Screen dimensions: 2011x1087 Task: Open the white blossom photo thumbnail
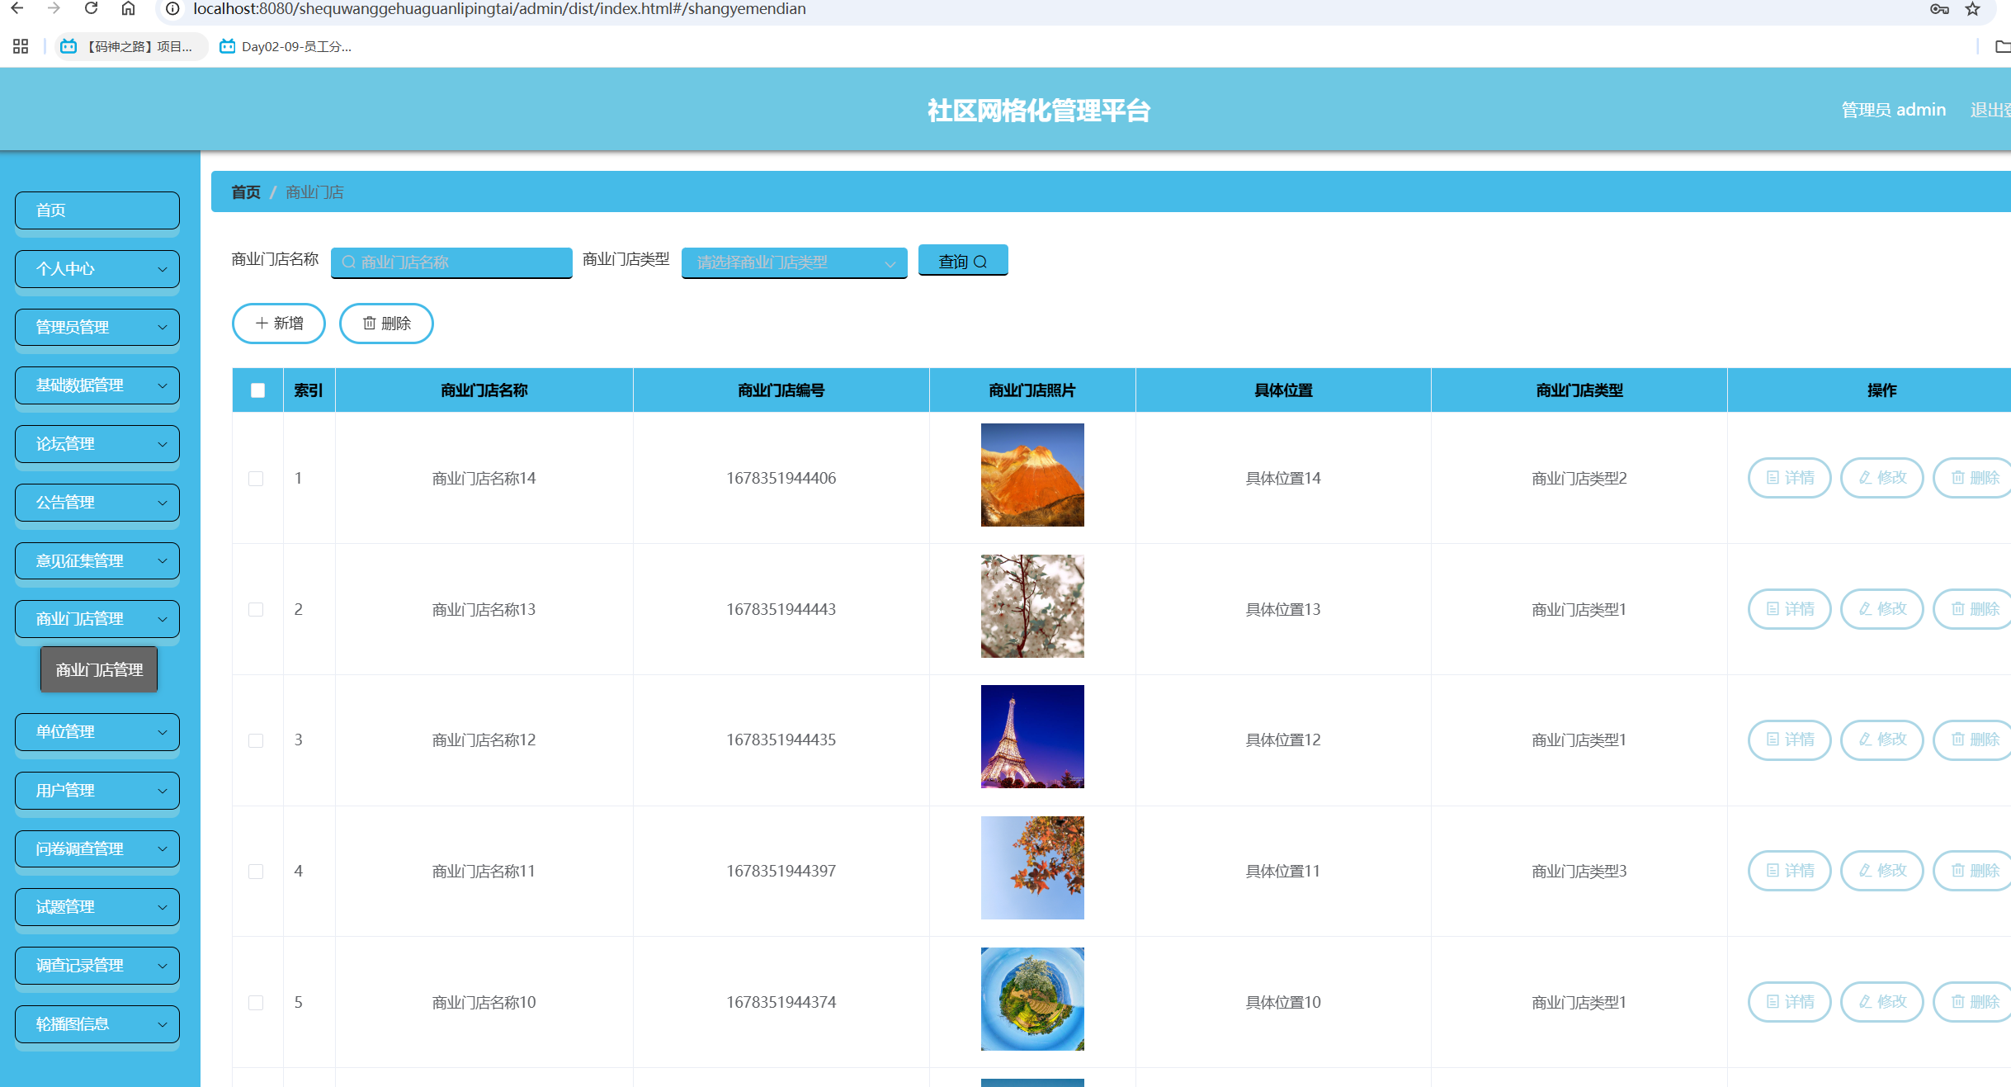point(1032,606)
